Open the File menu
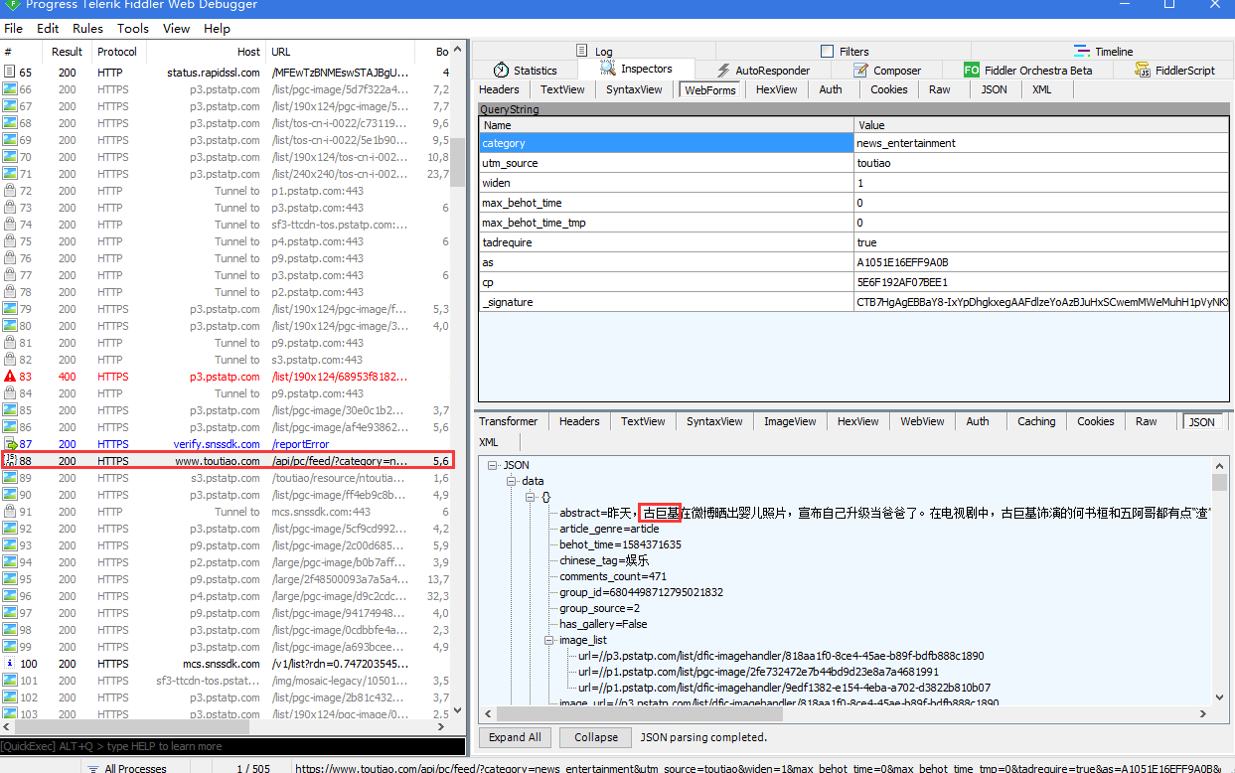 (14, 29)
